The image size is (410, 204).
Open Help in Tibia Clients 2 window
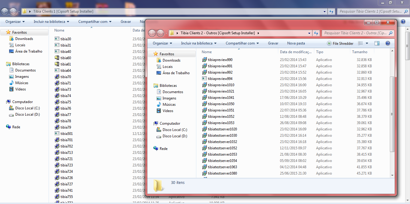click(x=387, y=43)
